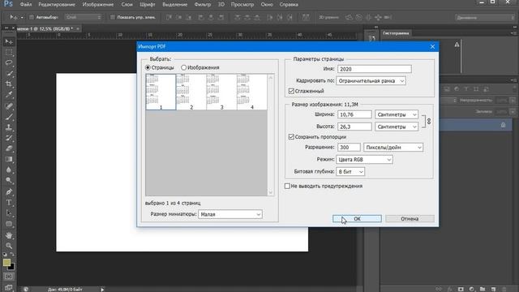Open the Редактирование menu
519x292 pixels.
[57, 5]
